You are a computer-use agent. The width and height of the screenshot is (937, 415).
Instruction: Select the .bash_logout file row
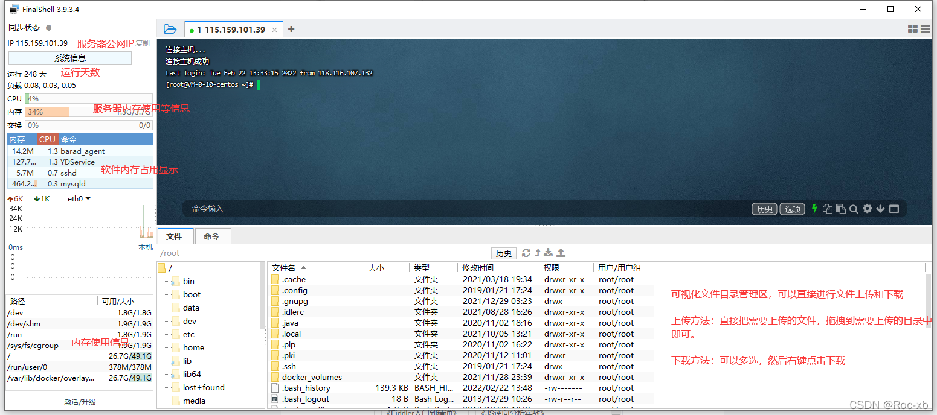pos(462,399)
